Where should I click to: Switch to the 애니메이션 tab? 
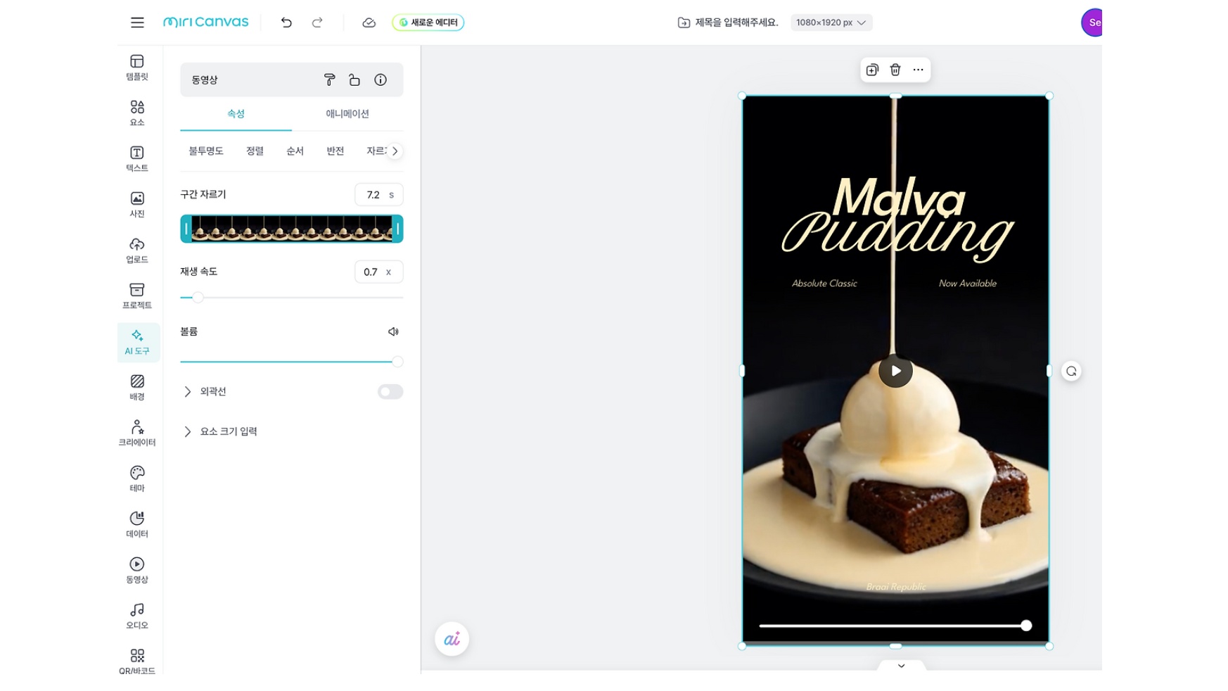point(347,113)
